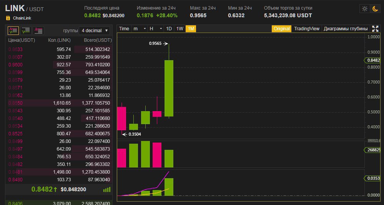The height and width of the screenshot is (205, 384).
Task: Click sell order at price 0.8543
Action: [x=59, y=111]
